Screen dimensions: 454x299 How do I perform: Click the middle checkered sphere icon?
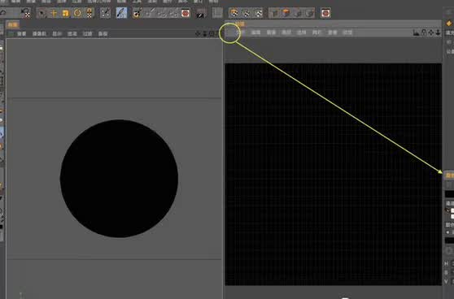click(246, 13)
